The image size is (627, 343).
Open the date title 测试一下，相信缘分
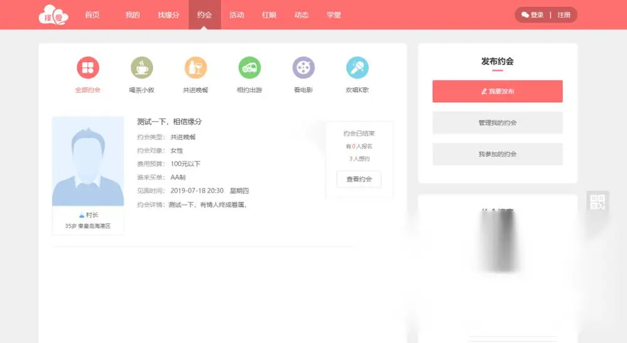[x=169, y=121]
